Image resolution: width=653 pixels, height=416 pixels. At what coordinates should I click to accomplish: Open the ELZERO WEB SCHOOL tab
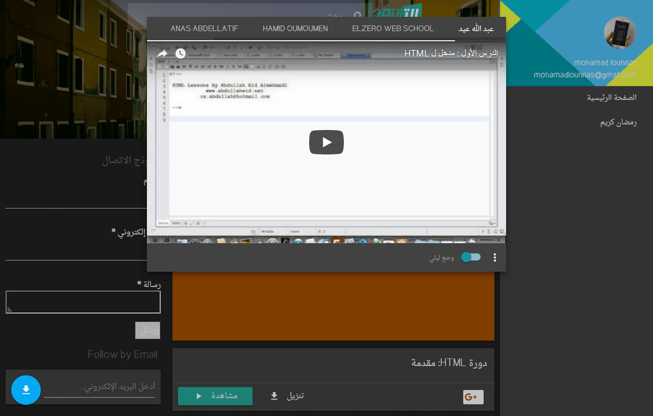392,28
